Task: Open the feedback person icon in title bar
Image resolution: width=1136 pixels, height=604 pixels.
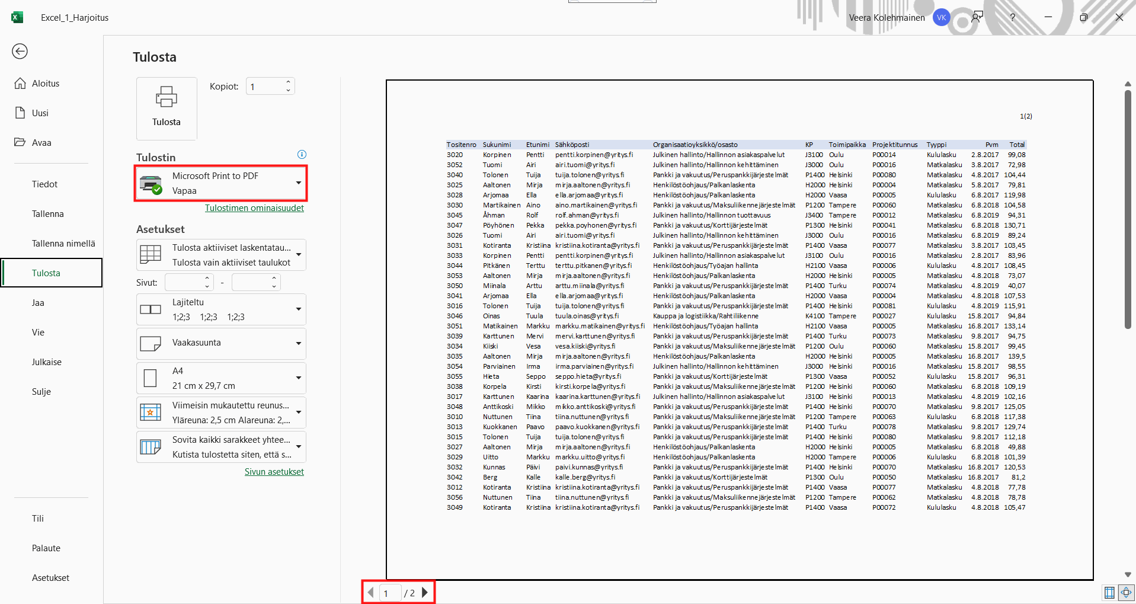Action: pyautogui.click(x=977, y=17)
